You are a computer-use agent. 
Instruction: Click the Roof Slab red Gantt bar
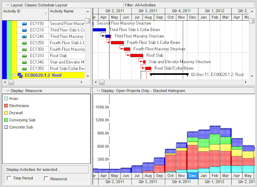tap(137, 56)
